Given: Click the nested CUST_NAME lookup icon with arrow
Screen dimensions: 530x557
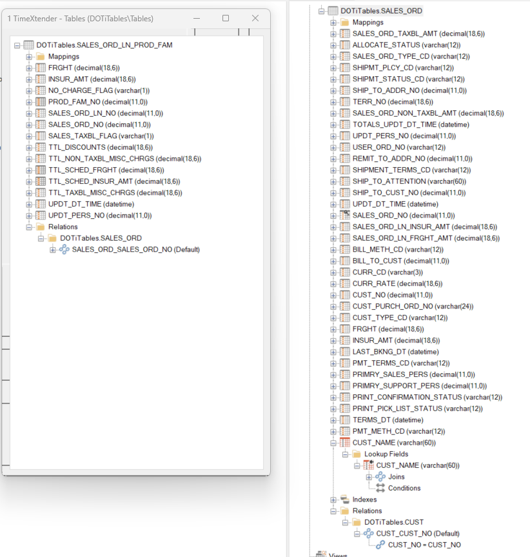Looking at the screenshot, I should point(369,465).
